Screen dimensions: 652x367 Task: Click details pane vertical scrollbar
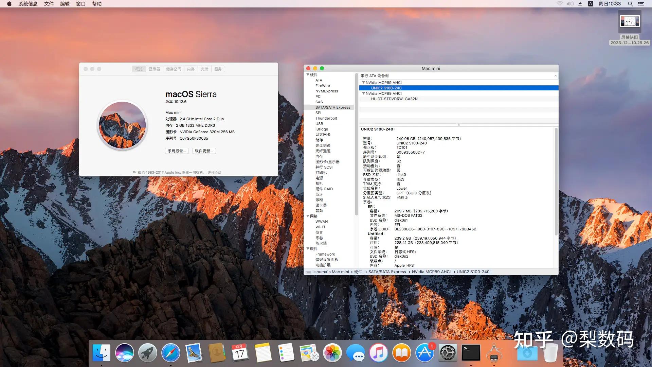tap(556, 182)
